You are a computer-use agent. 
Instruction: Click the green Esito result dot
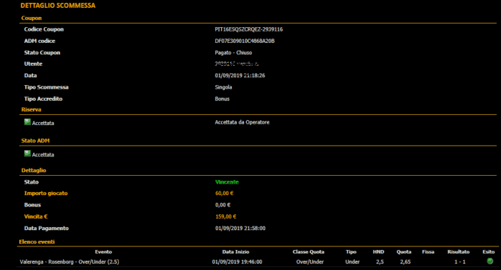point(490,261)
